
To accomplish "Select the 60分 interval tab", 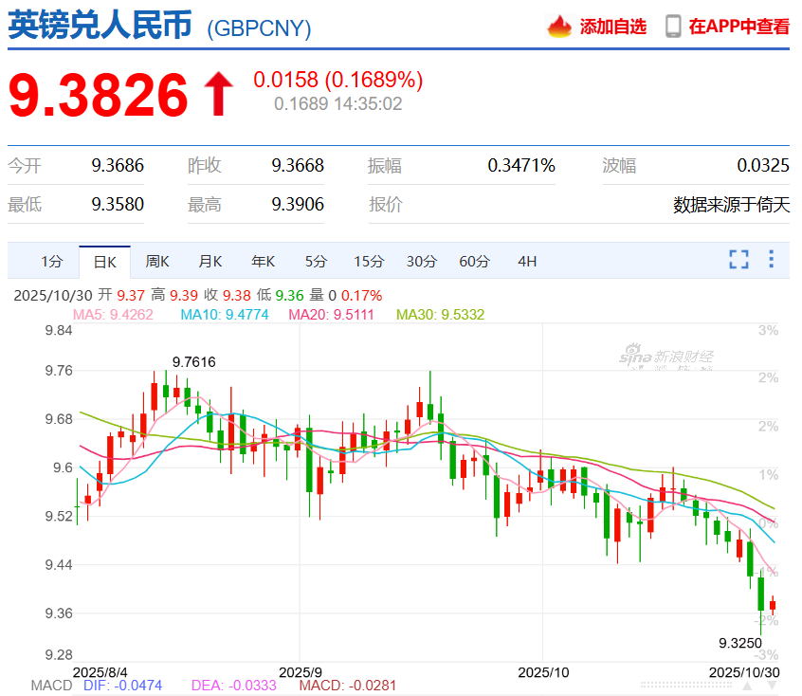I will (474, 261).
